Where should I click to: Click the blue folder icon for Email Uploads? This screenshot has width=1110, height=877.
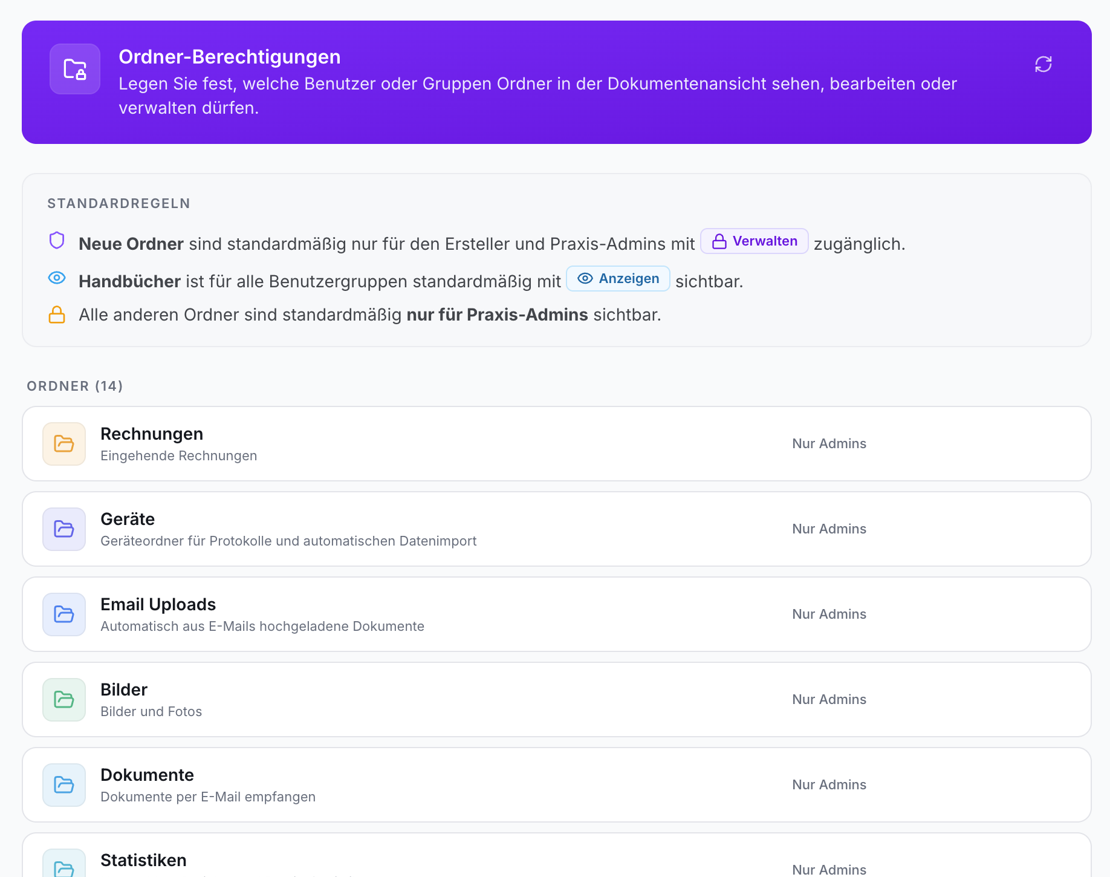[x=64, y=615]
